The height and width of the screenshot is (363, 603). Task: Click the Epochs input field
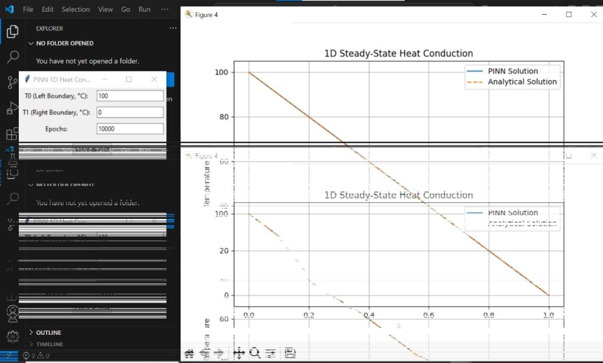click(x=130, y=129)
